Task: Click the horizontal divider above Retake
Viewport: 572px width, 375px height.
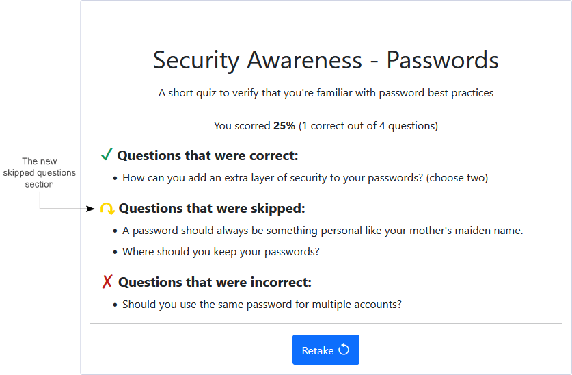Action: pyautogui.click(x=325, y=323)
